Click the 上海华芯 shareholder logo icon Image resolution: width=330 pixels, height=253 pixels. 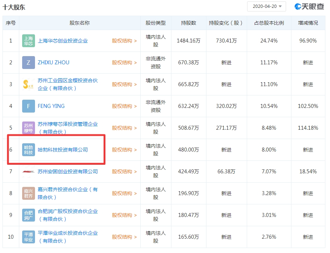pos(29,41)
